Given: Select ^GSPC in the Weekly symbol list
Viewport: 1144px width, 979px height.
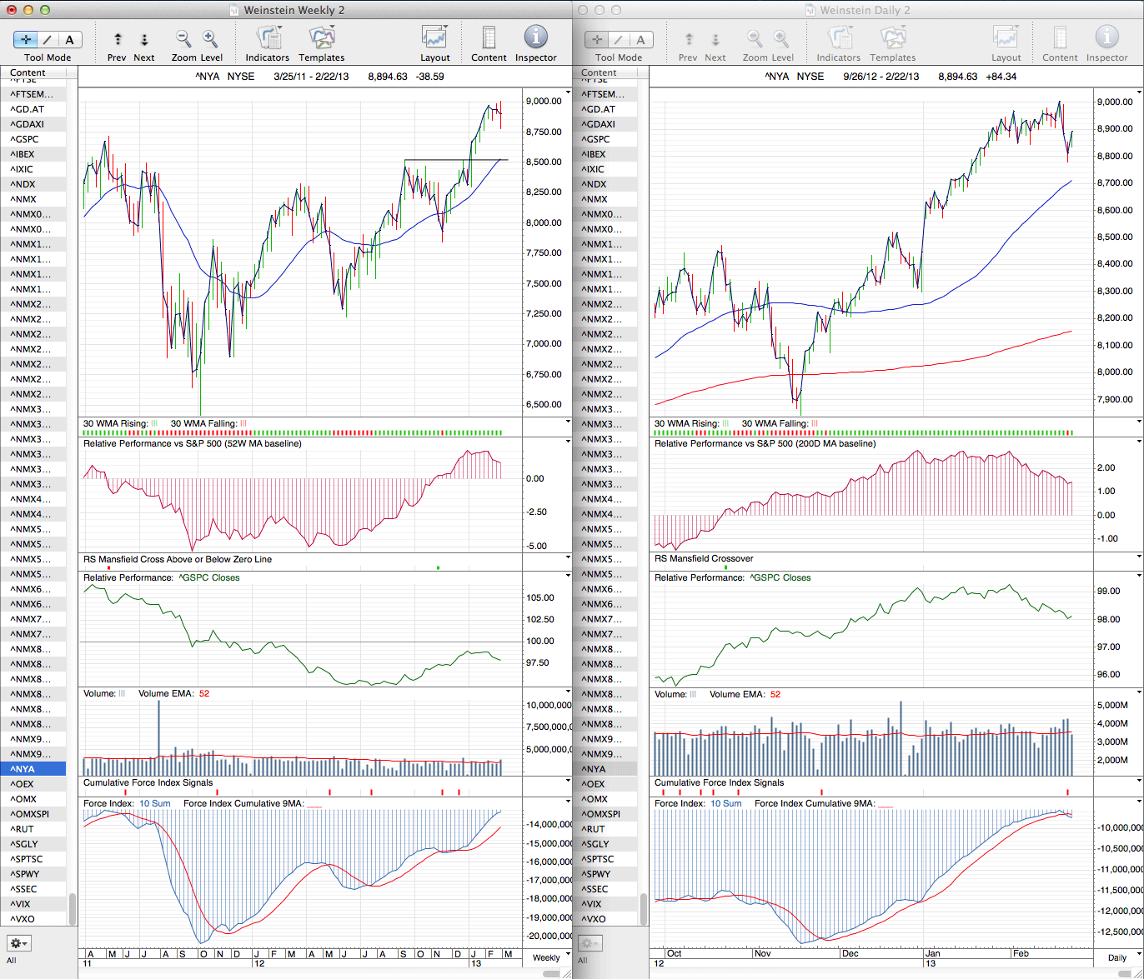Looking at the screenshot, I should tap(25, 139).
